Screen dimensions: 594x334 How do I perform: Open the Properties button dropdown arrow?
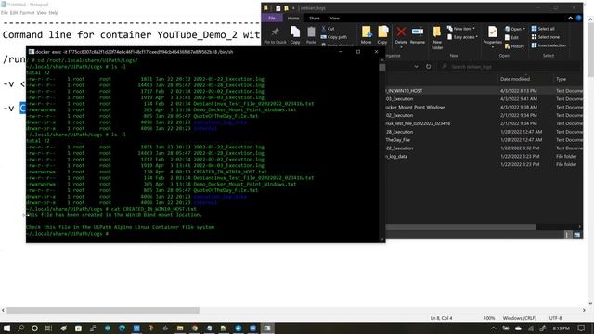[x=493, y=47]
